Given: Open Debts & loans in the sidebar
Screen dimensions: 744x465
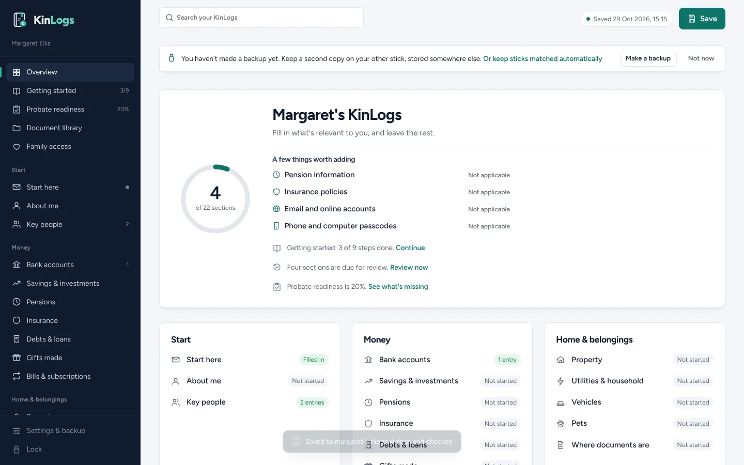Looking at the screenshot, I should click(70, 339).
